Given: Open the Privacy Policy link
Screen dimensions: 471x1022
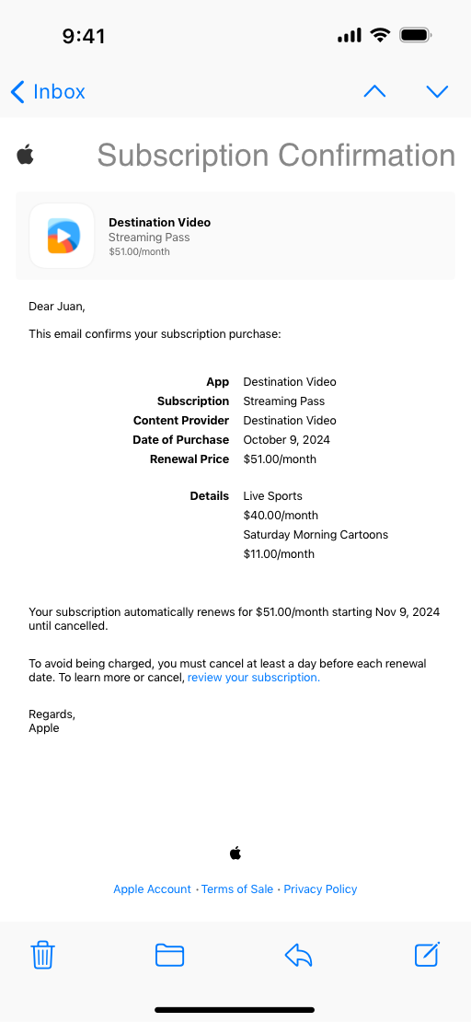Looking at the screenshot, I should click(320, 889).
